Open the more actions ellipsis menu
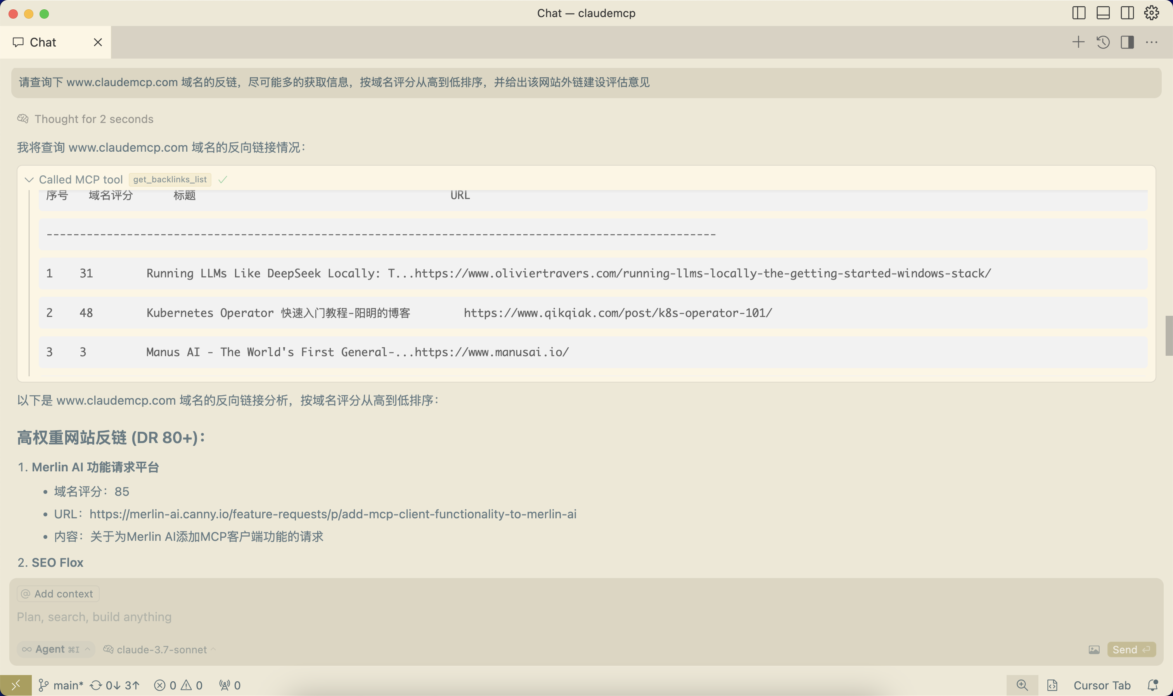 point(1151,42)
